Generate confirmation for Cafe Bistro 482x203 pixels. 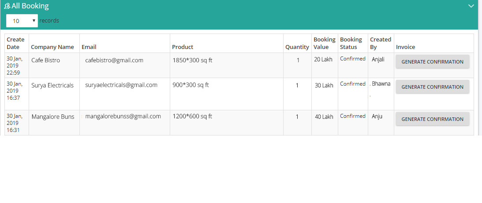pos(432,61)
